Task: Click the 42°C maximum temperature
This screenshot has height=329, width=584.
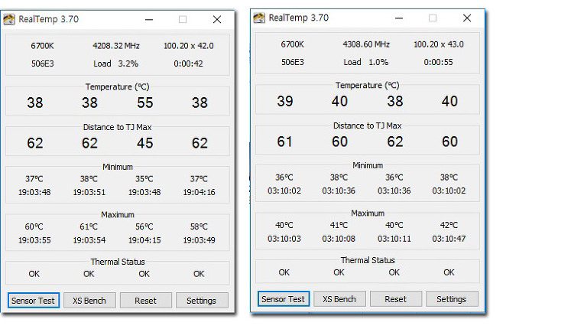Action: point(449,225)
